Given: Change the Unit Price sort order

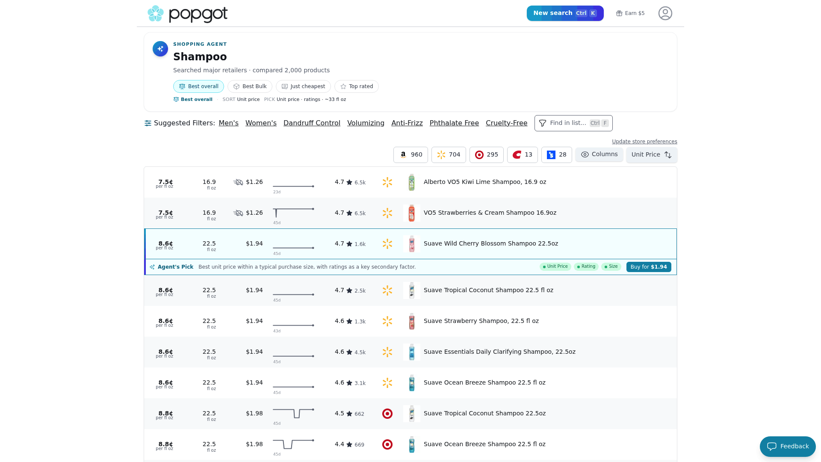Looking at the screenshot, I should point(652,155).
